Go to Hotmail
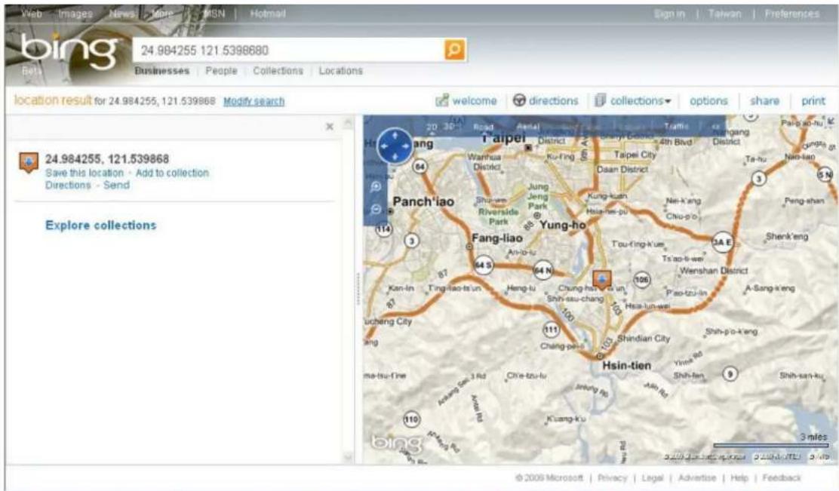 [x=268, y=14]
